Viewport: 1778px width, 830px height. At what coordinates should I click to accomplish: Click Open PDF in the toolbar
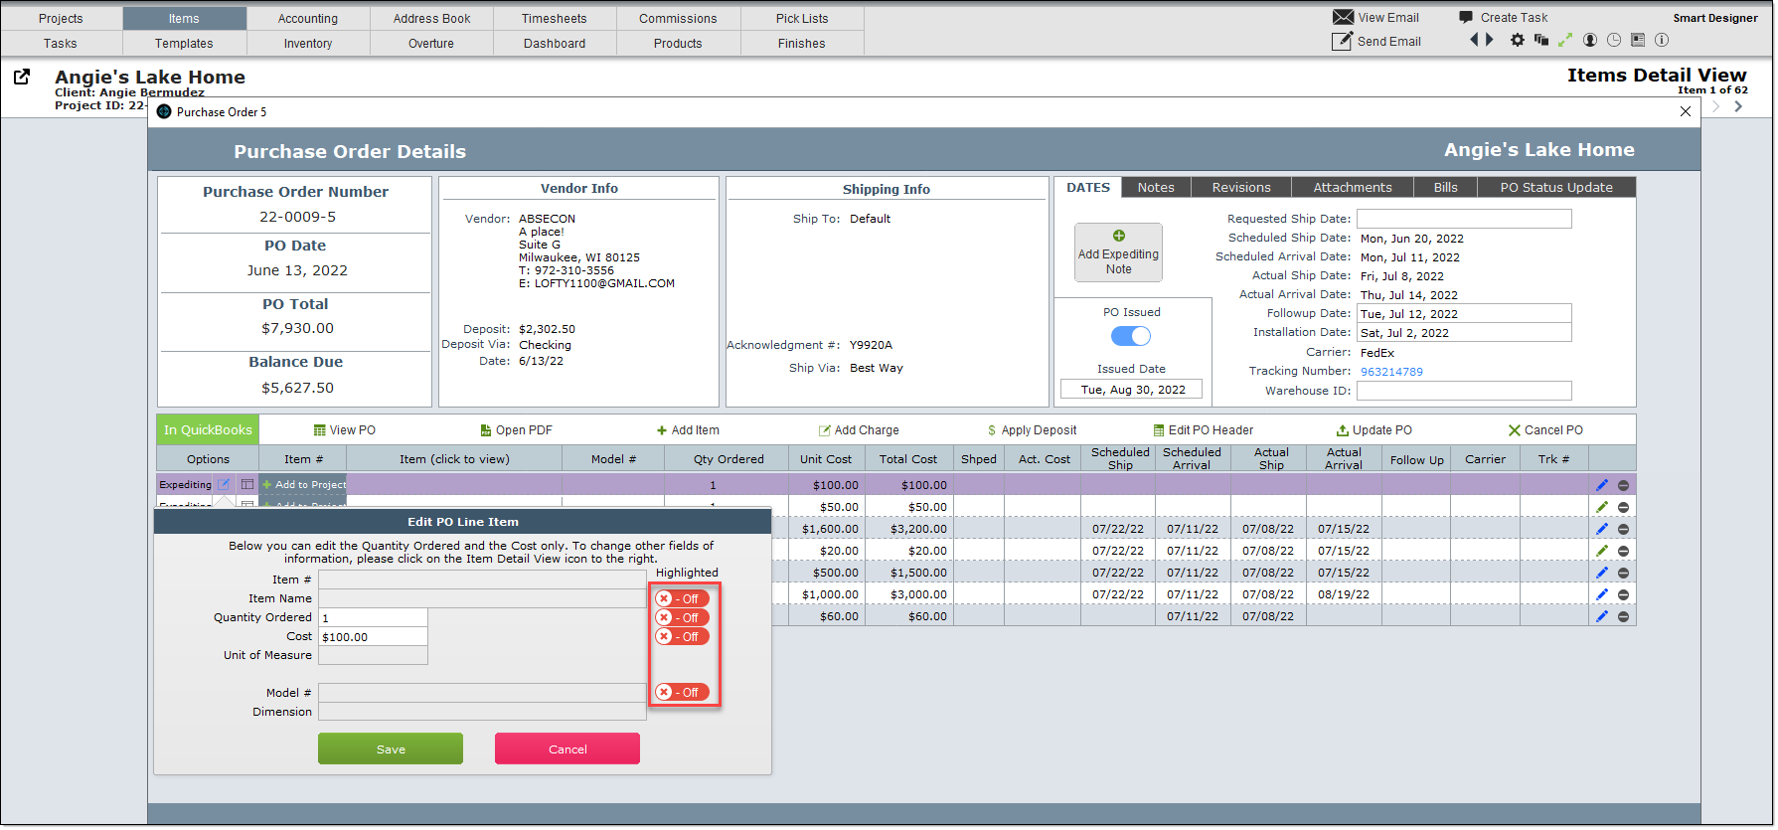(516, 429)
